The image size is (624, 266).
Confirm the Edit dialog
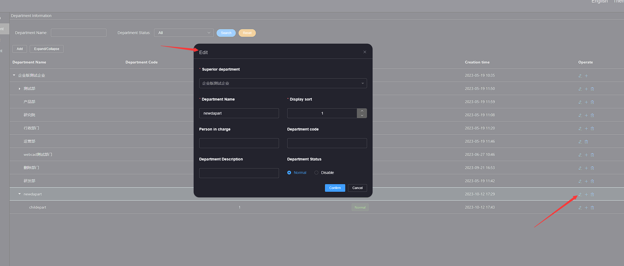[335, 188]
